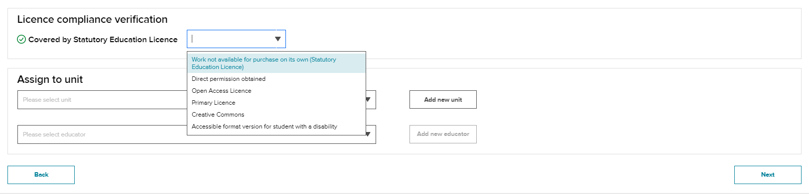Screen dimensions: 809x194
Task: Click the 'Add new unit' button
Action: (x=443, y=99)
